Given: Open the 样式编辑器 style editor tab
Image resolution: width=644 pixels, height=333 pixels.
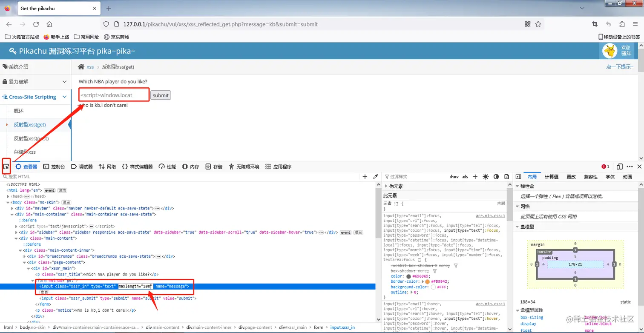Looking at the screenshot, I should tap(137, 166).
